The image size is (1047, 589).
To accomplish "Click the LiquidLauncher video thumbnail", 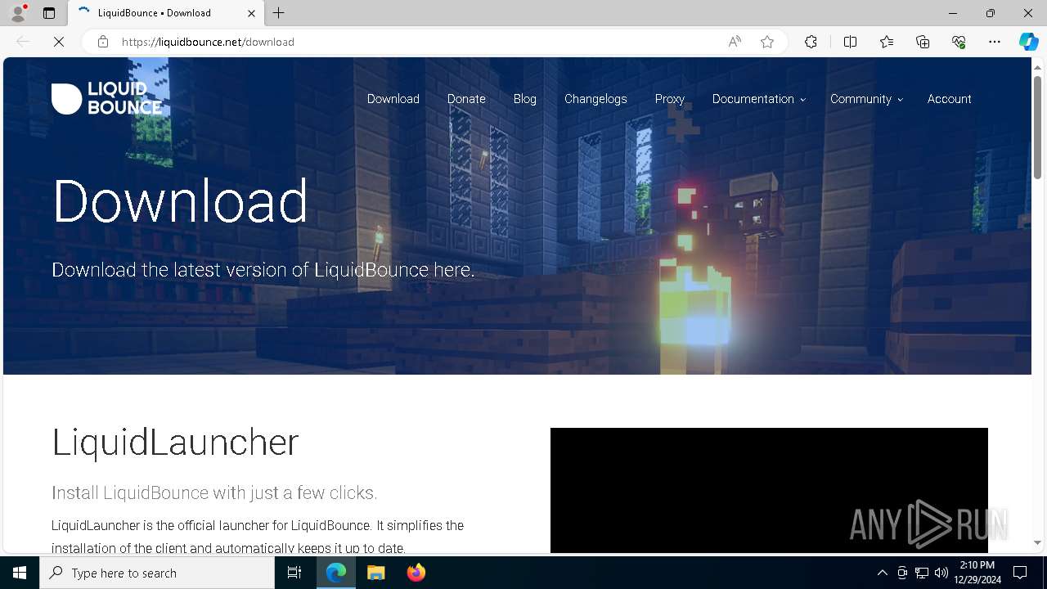I will 769,490.
